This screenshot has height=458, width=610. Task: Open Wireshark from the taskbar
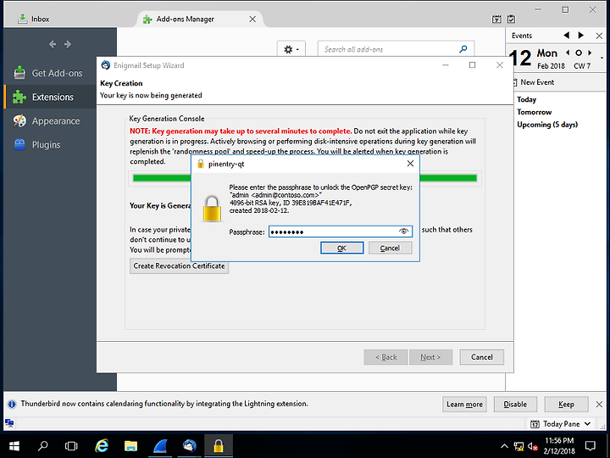[x=160, y=445]
